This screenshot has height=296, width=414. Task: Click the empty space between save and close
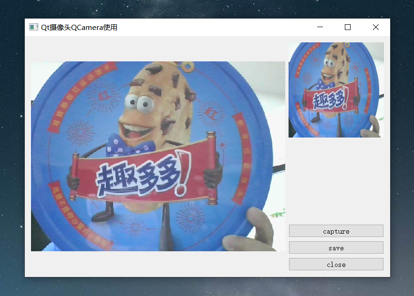pos(336,256)
